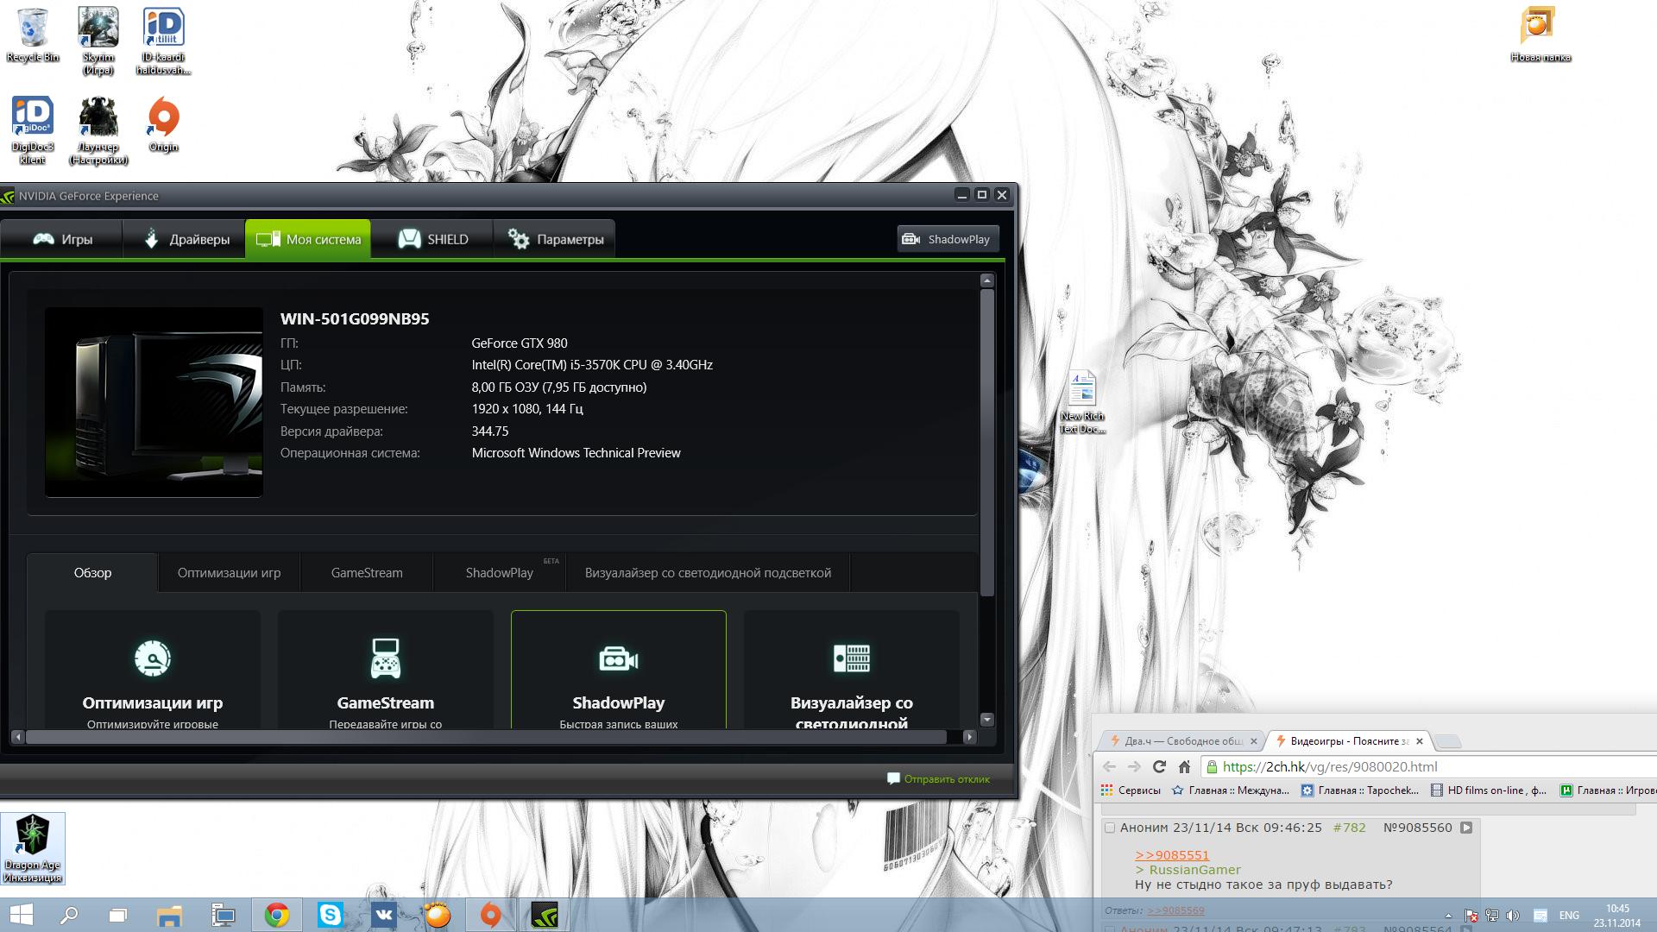Select the Обзор sub-tab
Screen dimensions: 1657x932
pyautogui.click(x=92, y=573)
